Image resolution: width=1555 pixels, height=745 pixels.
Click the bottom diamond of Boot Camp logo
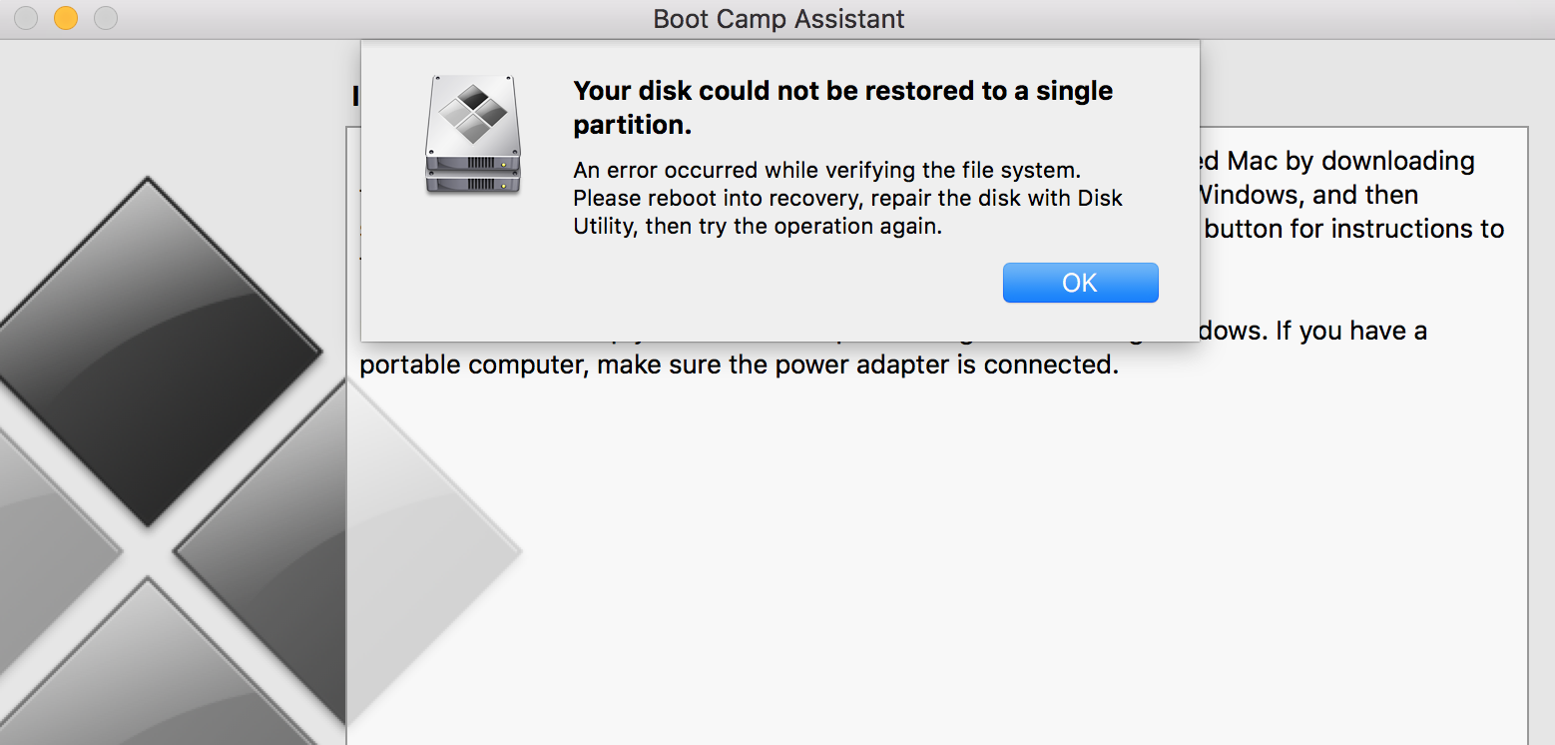(x=150, y=679)
